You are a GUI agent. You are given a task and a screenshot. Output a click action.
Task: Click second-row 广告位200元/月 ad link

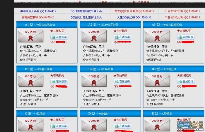[x=182, y=17]
